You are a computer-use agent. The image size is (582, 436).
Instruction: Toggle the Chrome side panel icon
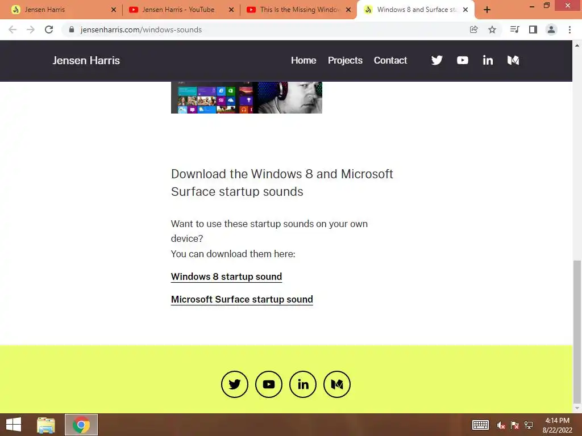[533, 30]
